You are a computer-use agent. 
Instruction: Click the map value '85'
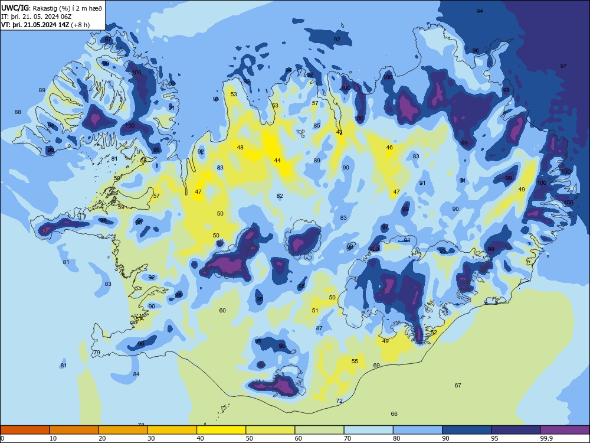coord(317,125)
